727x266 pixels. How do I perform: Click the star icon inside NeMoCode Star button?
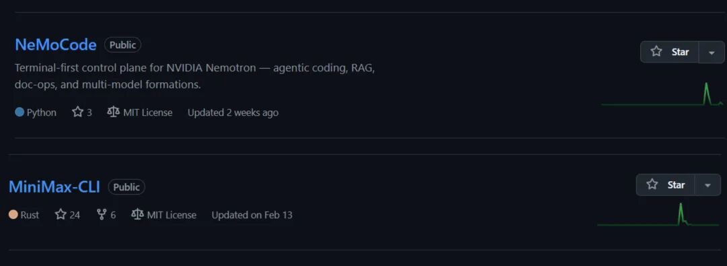(x=656, y=52)
